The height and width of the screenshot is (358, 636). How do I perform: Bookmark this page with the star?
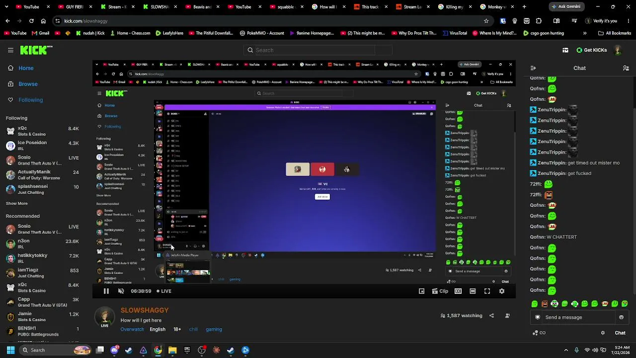click(x=486, y=21)
